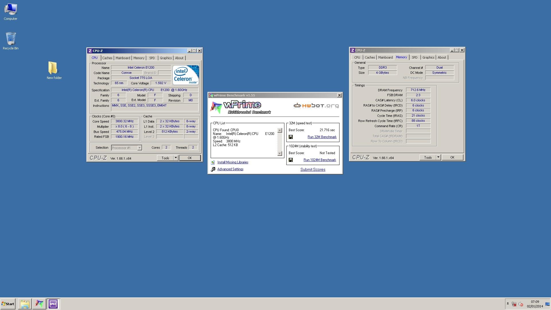
Task: Click the Rated FSB value 1900.16 MHz
Action: [125, 137]
